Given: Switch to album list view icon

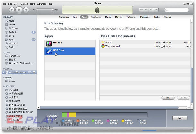Looking at the screenshot, I should [x=146, y=10].
